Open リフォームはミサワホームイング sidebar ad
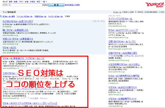Viewport: 165px width, 108px height. pos(123,30)
